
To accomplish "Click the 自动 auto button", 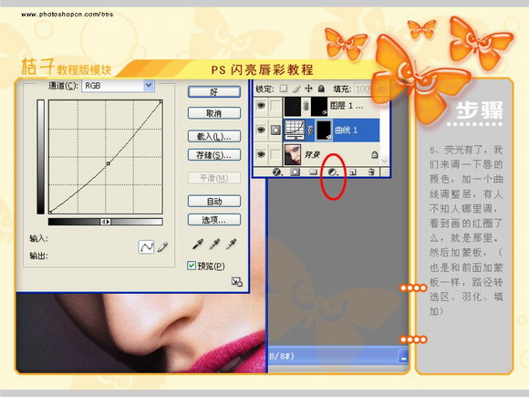I will tap(214, 202).
